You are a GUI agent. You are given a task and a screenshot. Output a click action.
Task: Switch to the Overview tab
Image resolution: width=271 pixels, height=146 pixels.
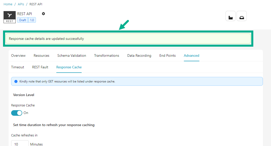(18, 55)
